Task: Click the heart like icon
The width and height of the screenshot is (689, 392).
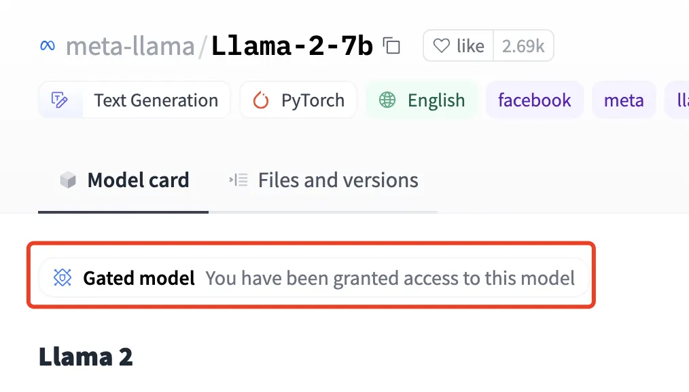Action: point(442,46)
